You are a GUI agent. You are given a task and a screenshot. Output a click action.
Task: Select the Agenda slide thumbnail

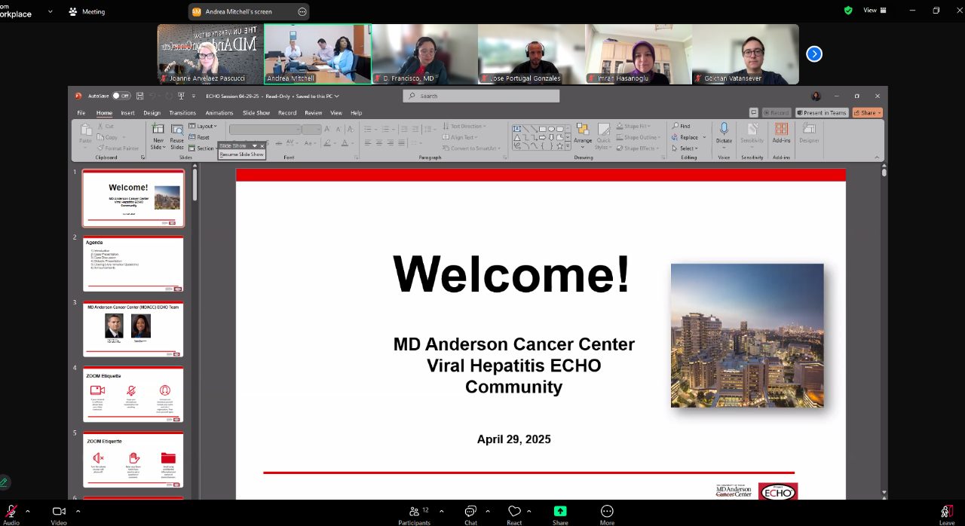coord(133,264)
